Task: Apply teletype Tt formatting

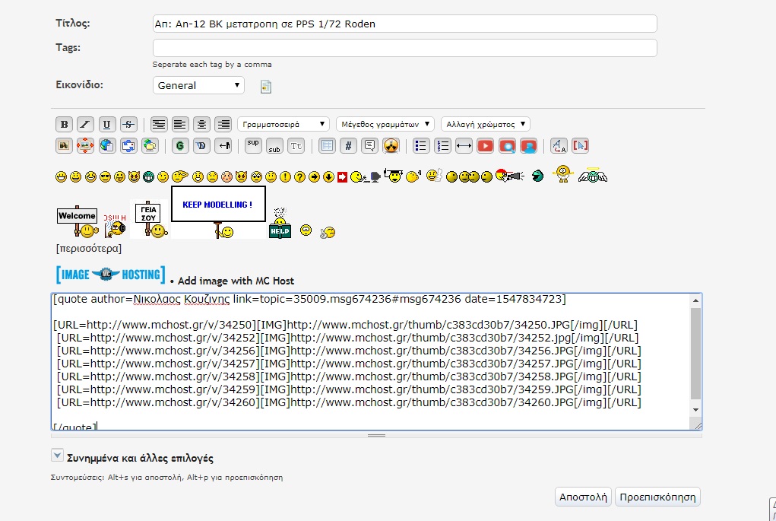Action: tap(296, 145)
